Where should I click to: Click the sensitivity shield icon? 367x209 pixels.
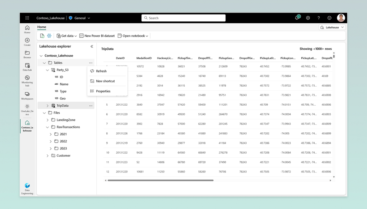[70, 18]
